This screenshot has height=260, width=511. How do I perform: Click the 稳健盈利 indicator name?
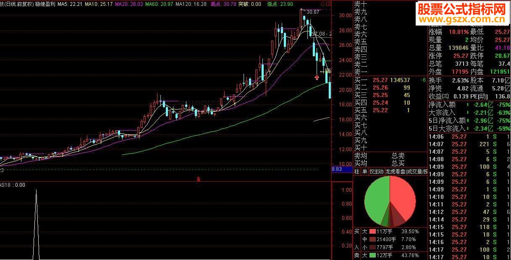pyautogui.click(x=45, y=4)
